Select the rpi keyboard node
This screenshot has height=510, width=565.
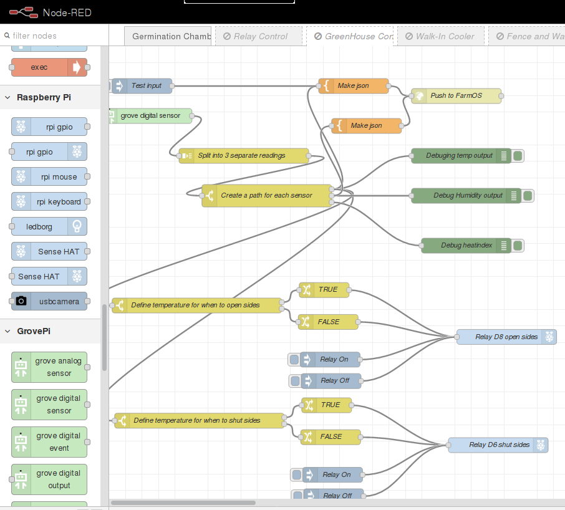coord(49,201)
